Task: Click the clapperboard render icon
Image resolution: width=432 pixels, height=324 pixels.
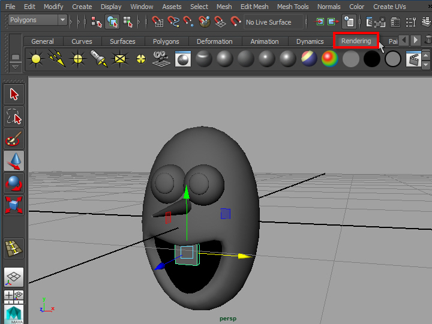Action: (x=413, y=59)
